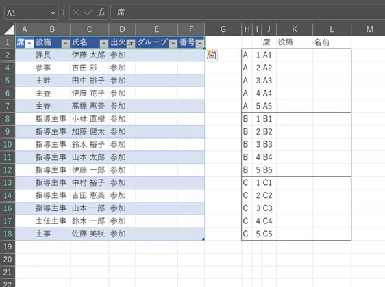
Task: Click the seat cell C1
Action: click(269, 182)
